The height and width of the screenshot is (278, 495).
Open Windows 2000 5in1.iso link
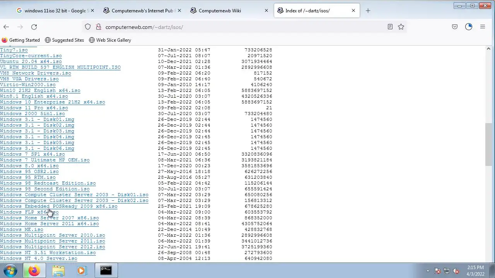[32, 114]
